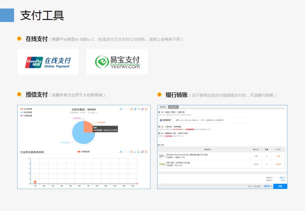305x211 pixels.
Task: Click the orange 协议授信额 label beside the pie
Action: pyautogui.click(x=101, y=123)
